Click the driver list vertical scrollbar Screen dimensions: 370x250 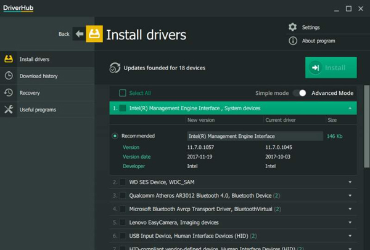pyautogui.click(x=367, y=126)
